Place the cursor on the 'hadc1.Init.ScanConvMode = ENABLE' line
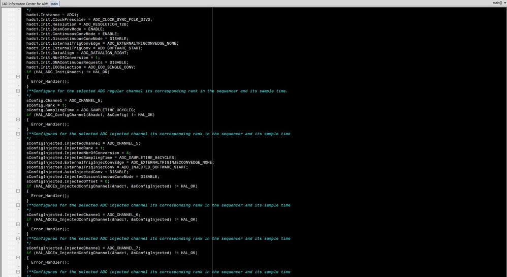This screenshot has width=507, height=277. tap(66, 29)
